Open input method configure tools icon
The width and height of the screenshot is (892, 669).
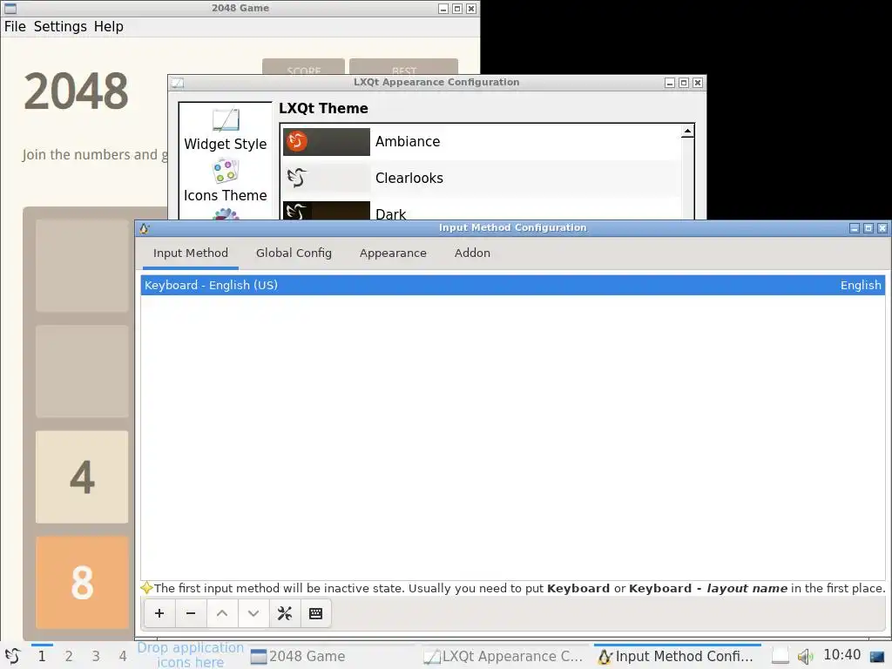[x=285, y=613]
